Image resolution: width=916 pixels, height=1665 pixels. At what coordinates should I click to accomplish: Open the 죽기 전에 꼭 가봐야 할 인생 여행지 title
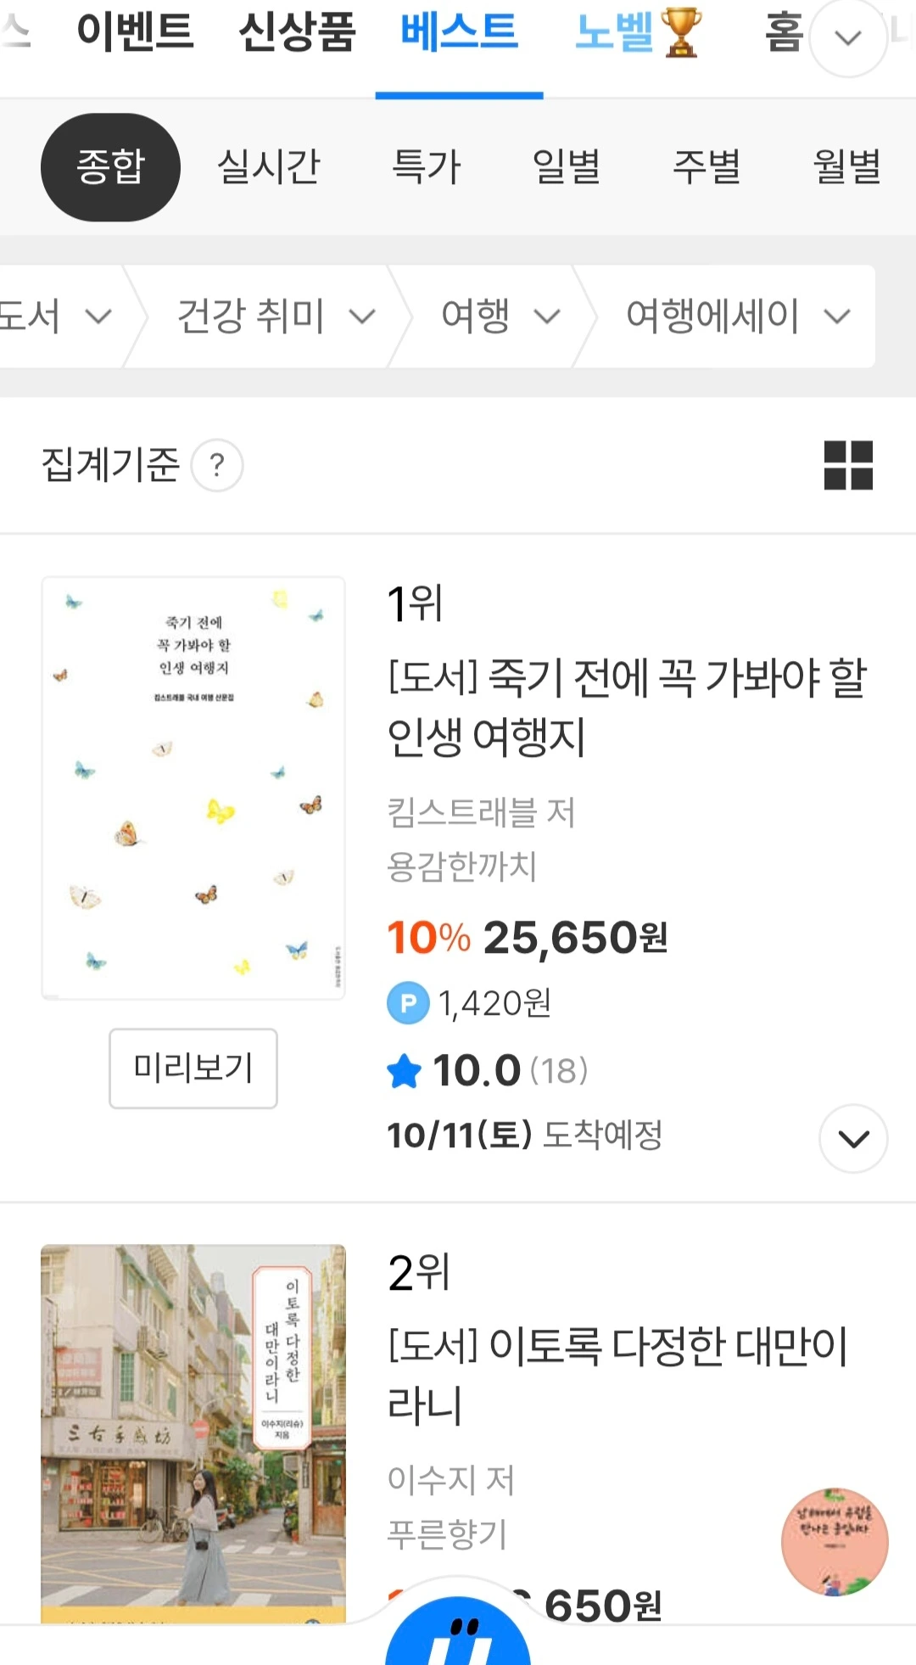[627, 707]
